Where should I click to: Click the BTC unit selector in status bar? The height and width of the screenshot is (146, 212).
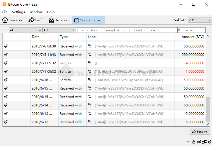pos(188,142)
